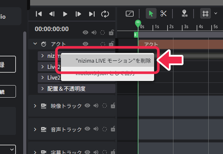Toggle the grid snap icon
Image resolution: width=223 pixels, height=154 pixels.
point(206,14)
